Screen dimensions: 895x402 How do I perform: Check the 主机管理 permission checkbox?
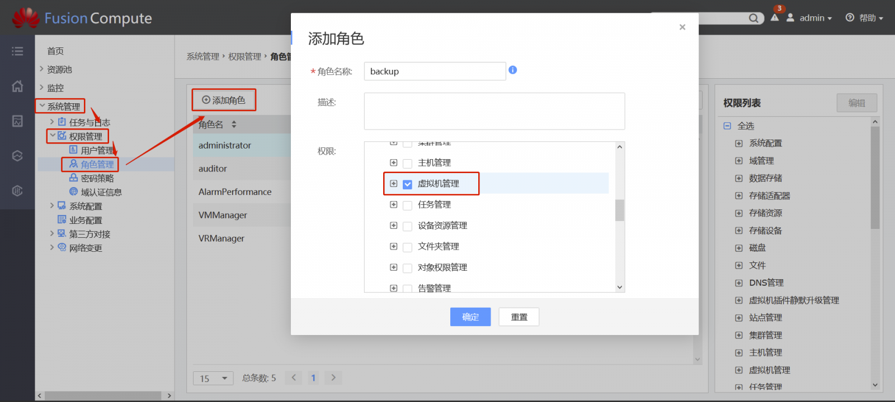407,163
